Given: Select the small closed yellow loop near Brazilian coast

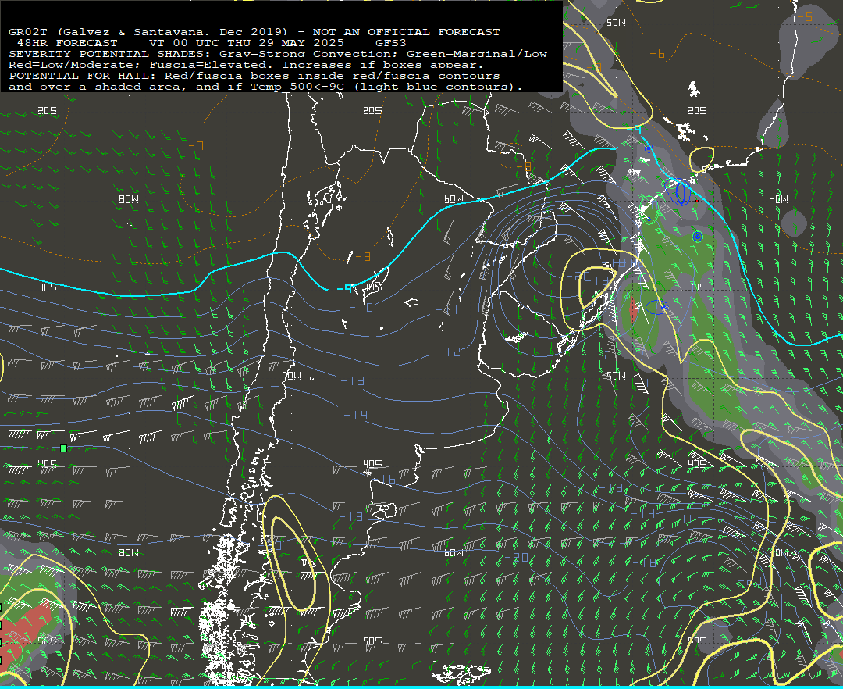Looking at the screenshot, I should pos(702,159).
